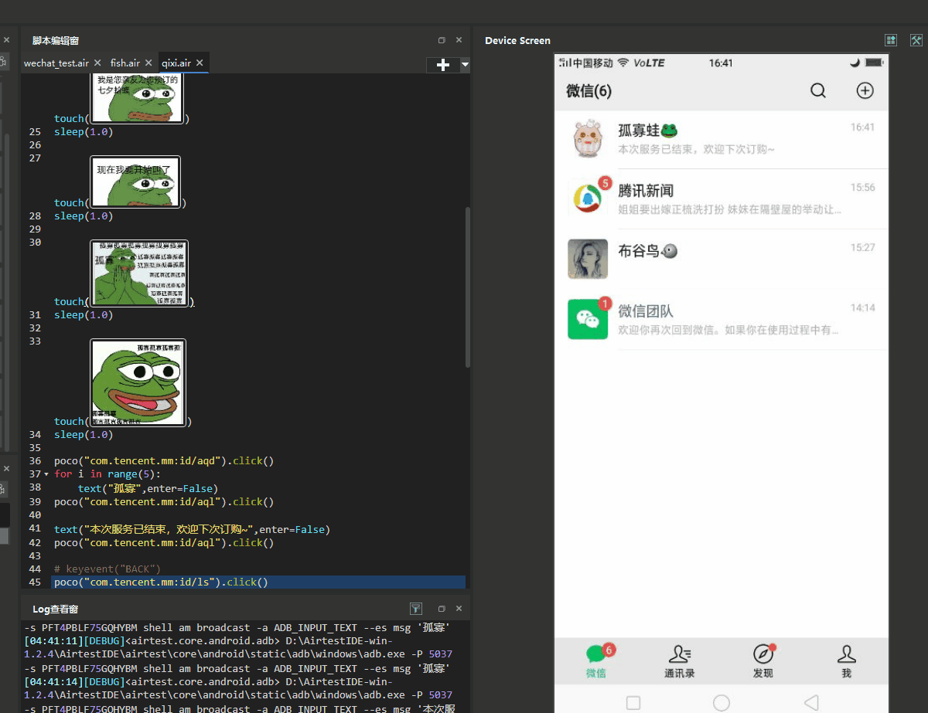Click the laughing frog image on line 34

138,382
